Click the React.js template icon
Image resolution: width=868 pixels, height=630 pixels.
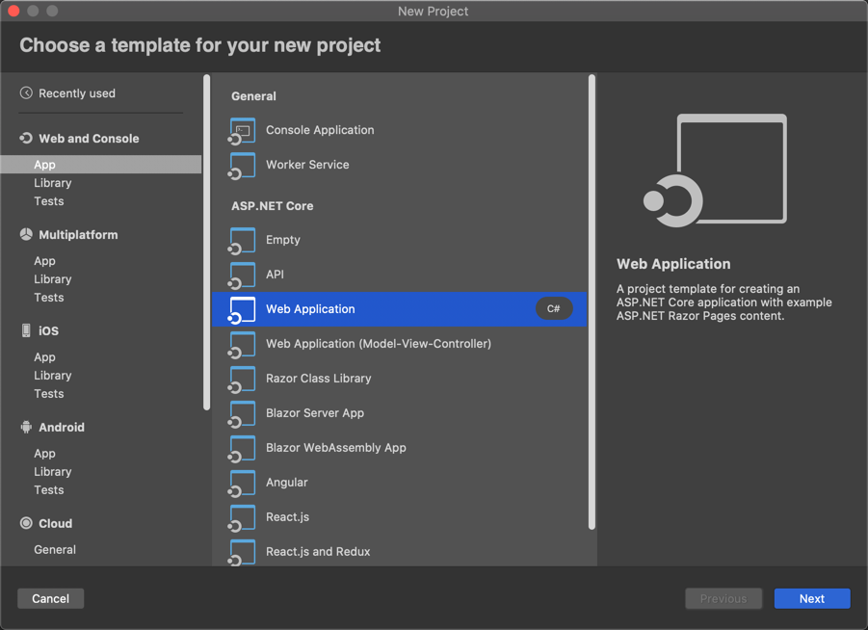(x=241, y=517)
